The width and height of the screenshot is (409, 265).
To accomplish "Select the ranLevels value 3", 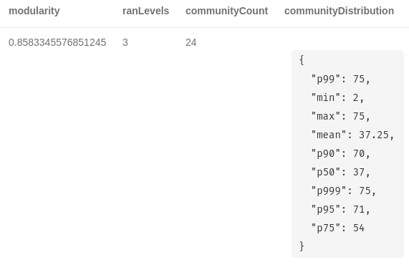I will [x=125, y=42].
